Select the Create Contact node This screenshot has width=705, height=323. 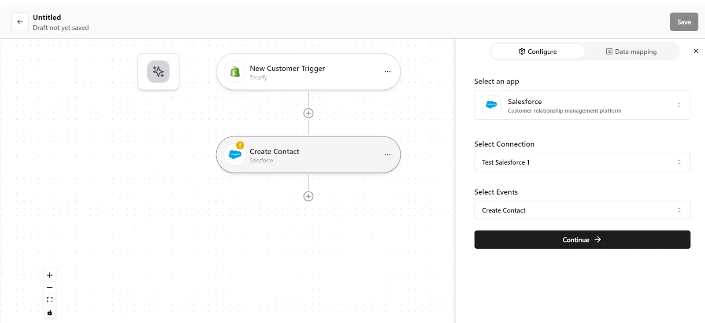[x=308, y=154]
